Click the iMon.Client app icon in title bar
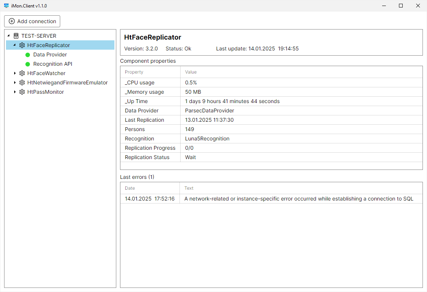427x292 pixels. coord(6,6)
